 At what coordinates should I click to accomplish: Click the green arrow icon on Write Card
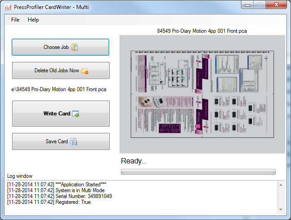(x=76, y=114)
